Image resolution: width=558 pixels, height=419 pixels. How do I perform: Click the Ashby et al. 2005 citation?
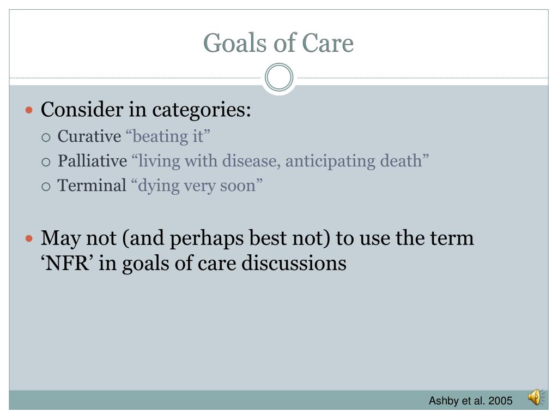(470, 401)
